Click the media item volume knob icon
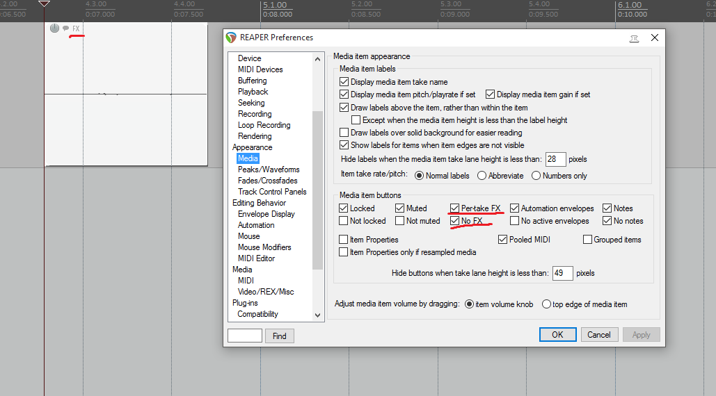Viewport: 716px width, 396px height. (x=54, y=28)
